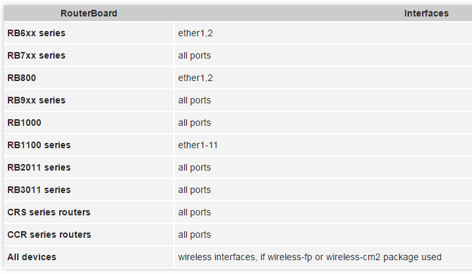
Task: Click all ports in the RB1000 row
Action: pyautogui.click(x=195, y=123)
